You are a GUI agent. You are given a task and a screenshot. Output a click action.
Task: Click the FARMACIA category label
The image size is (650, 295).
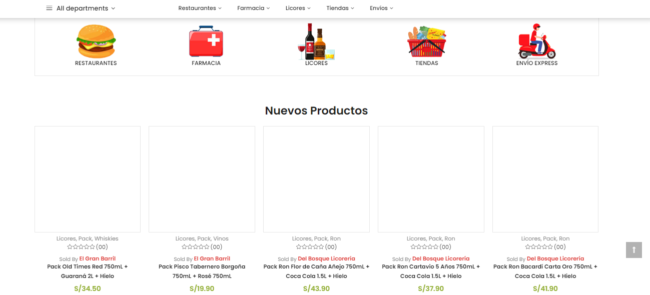coord(206,63)
